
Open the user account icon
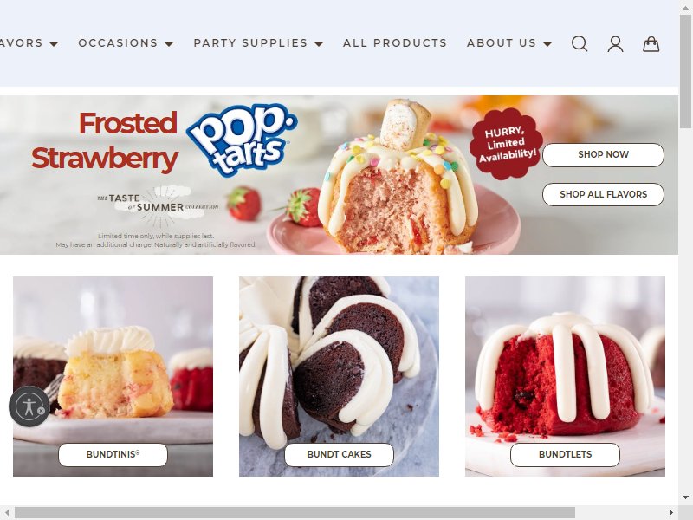coord(615,44)
